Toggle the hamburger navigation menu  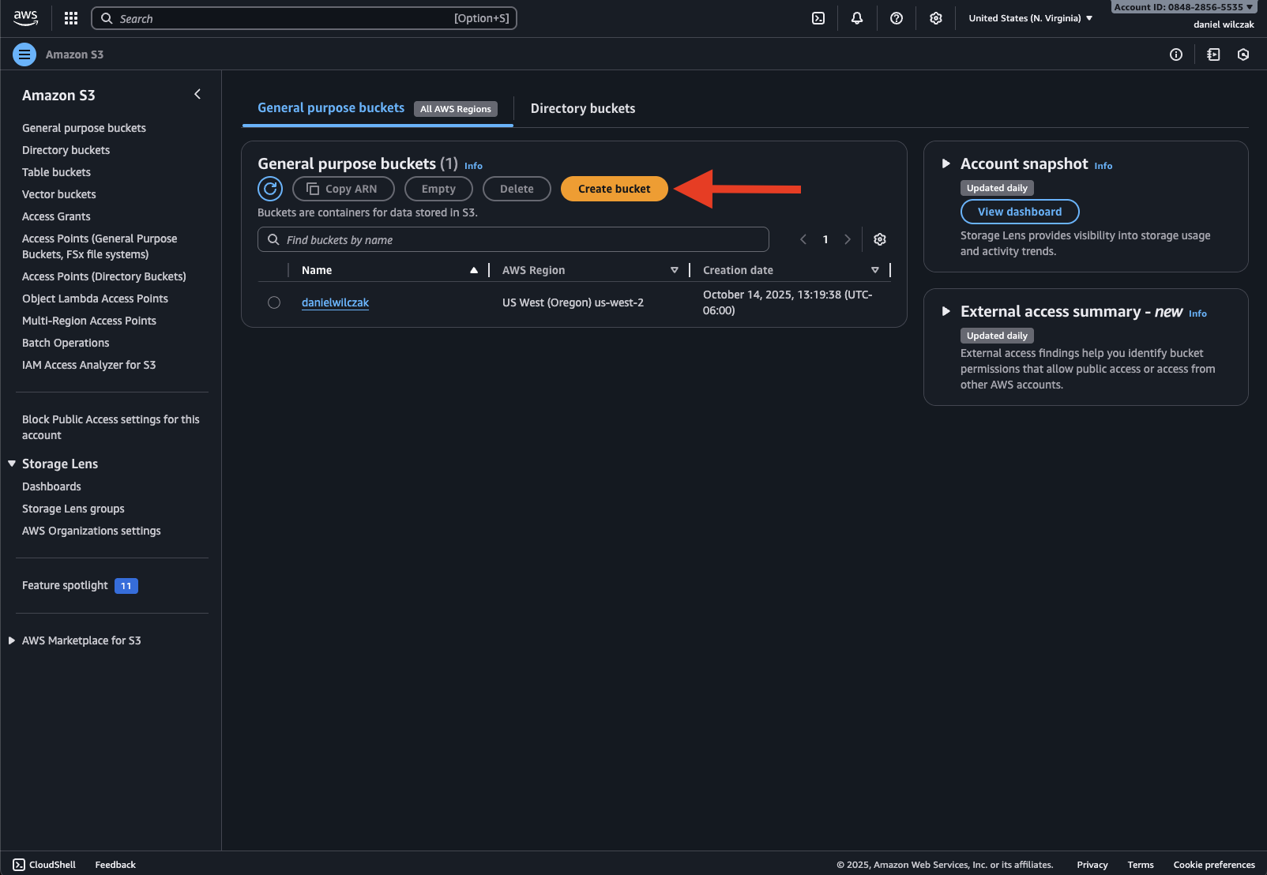coord(24,54)
